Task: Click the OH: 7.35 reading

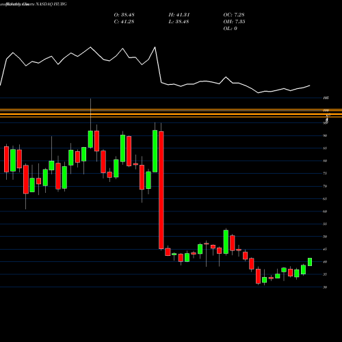Action: [234, 22]
